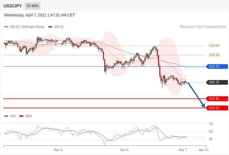The height and width of the screenshot is (155, 229).
Task: Toggle the MA 50 legend label
Action: tap(59, 27)
